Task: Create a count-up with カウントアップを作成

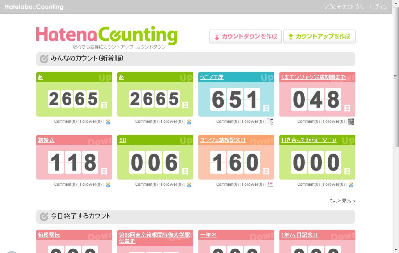Action: (x=320, y=37)
